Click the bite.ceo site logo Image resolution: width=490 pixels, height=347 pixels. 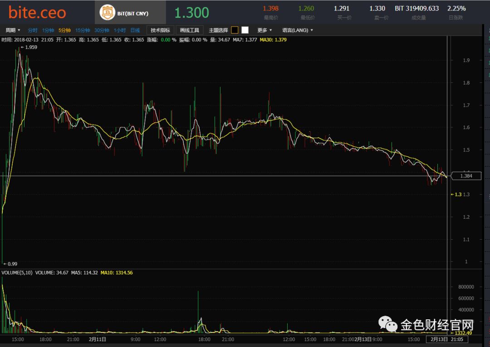pos(36,12)
